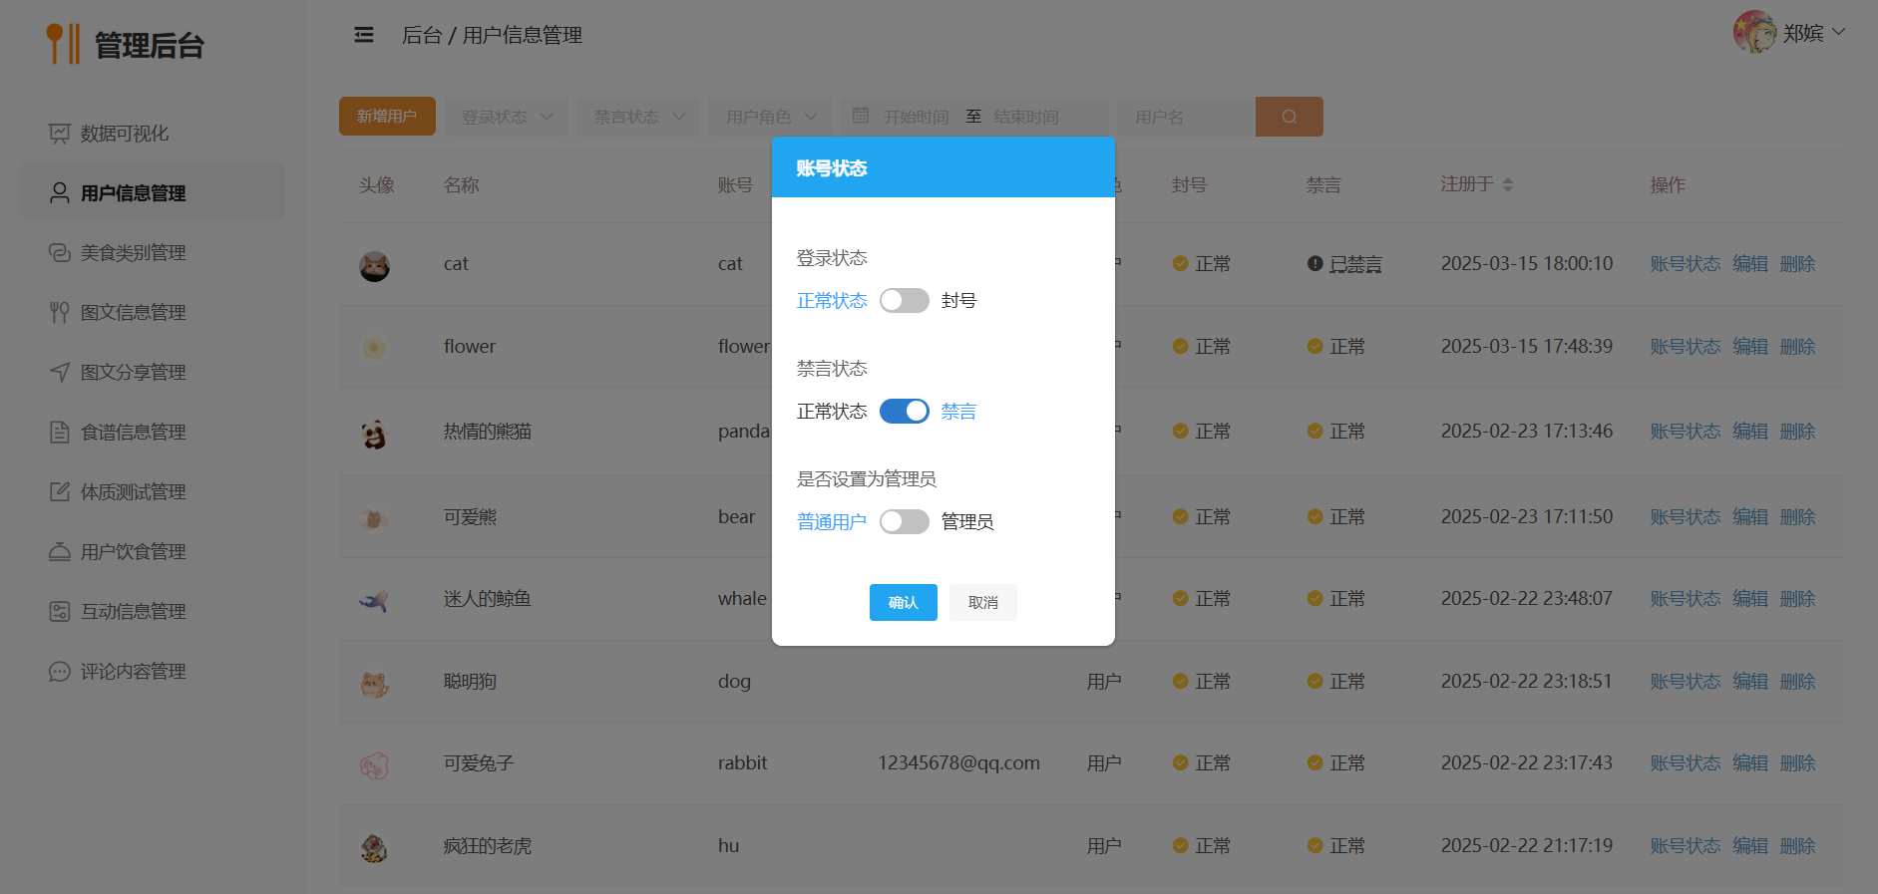Click the 美食类别管理 category icon

click(x=60, y=253)
